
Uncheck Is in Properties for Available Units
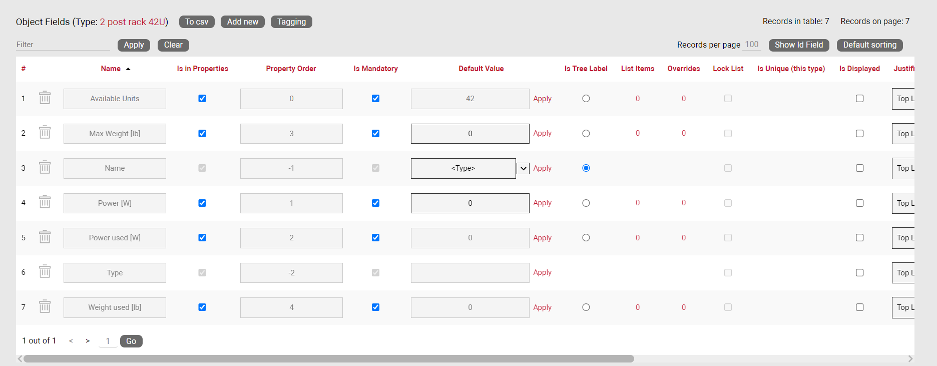(x=202, y=99)
